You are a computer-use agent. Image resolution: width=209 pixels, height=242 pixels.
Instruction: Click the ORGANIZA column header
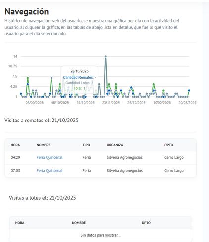click(x=115, y=145)
